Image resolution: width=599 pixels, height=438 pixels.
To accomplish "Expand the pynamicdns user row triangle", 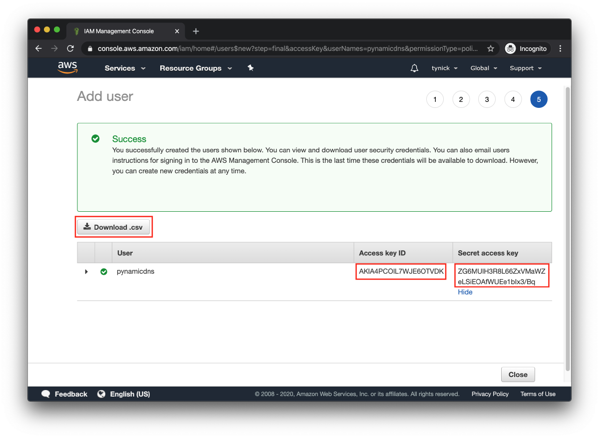I will (86, 272).
